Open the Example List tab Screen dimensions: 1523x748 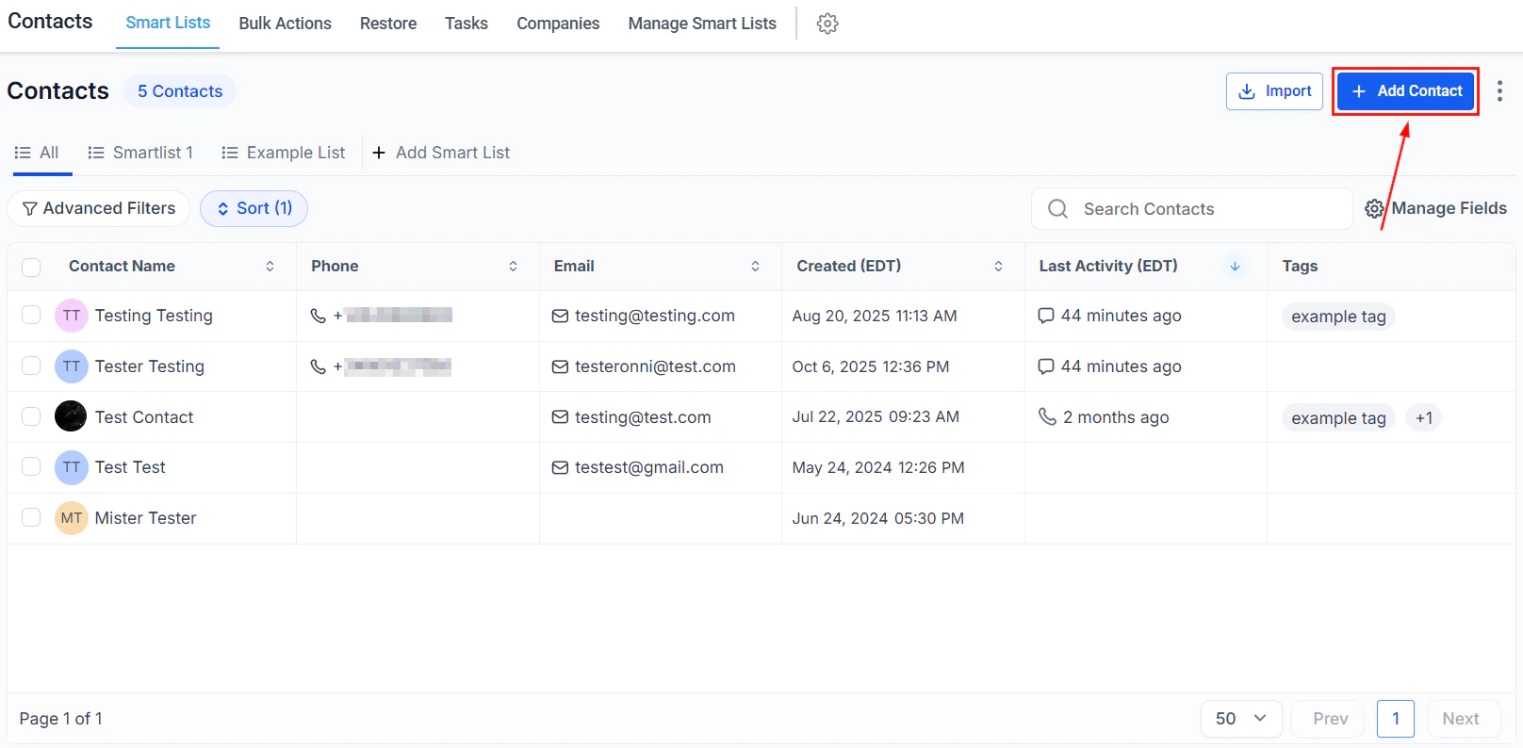tap(284, 153)
